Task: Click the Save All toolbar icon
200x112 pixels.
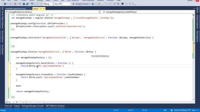Action: point(27,4)
